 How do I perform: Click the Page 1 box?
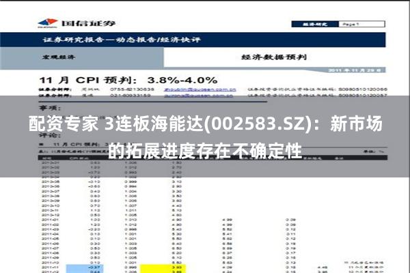pyautogui.click(x=361, y=25)
